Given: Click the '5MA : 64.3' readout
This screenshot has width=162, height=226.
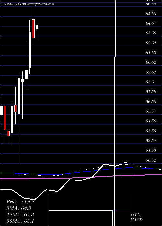Looking at the screenshot, I should click(19, 208).
